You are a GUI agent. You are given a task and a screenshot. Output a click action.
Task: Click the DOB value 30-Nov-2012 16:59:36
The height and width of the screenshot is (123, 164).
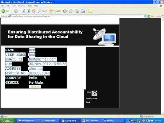(x=48, y=64)
